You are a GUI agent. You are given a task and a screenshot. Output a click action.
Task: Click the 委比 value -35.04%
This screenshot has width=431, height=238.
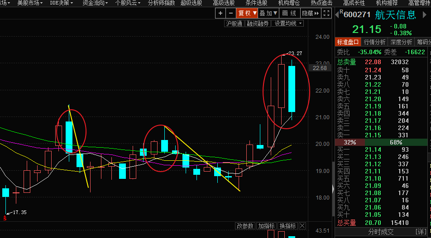[x=369, y=52]
